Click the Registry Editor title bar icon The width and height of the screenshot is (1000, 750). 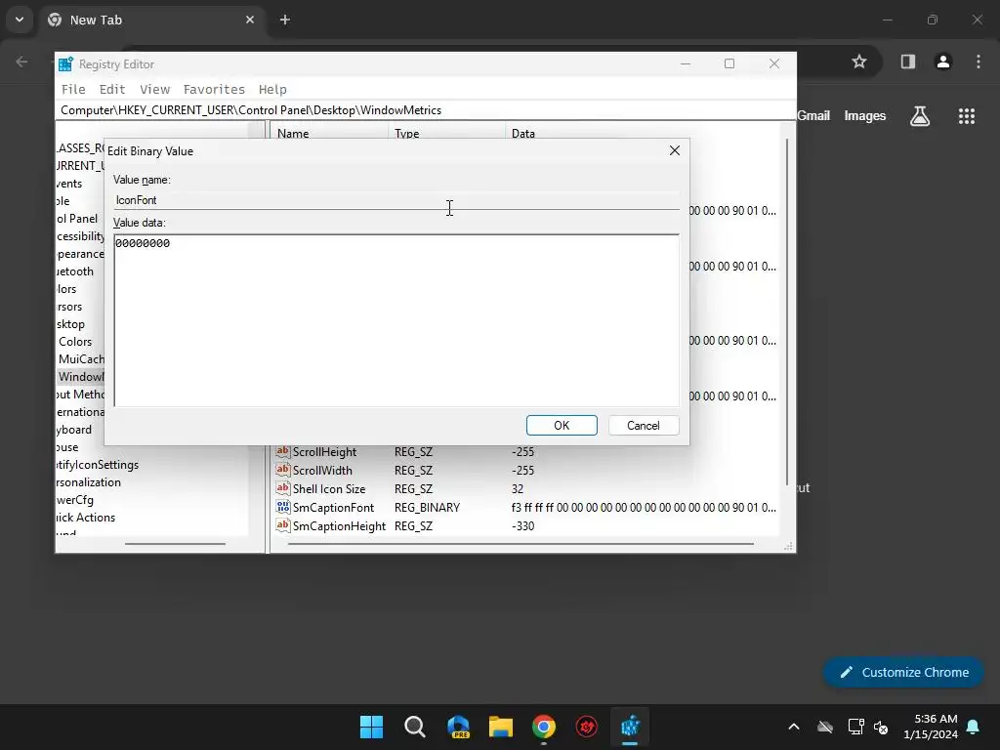point(65,64)
